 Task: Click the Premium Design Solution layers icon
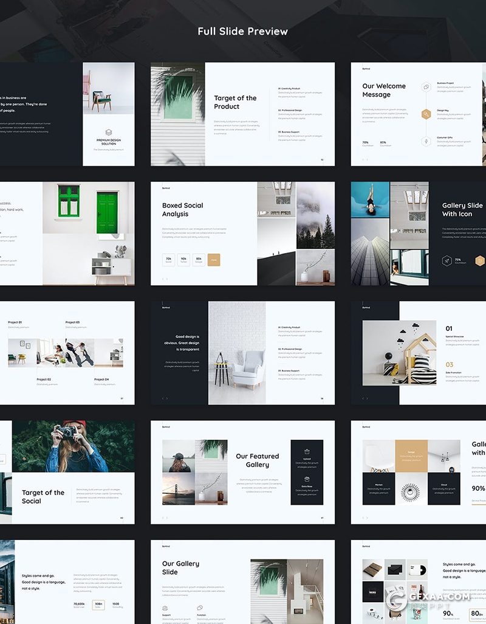(x=109, y=132)
